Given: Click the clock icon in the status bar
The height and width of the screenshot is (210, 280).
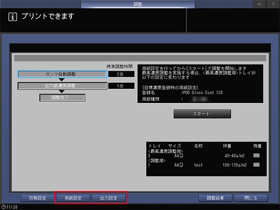Looking at the screenshot, I should tap(3, 207).
